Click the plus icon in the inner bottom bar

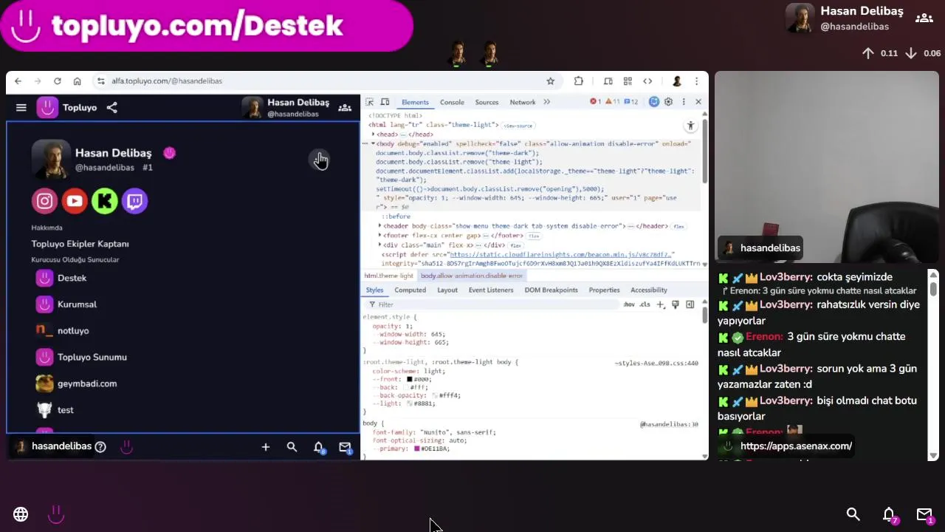pyautogui.click(x=266, y=447)
